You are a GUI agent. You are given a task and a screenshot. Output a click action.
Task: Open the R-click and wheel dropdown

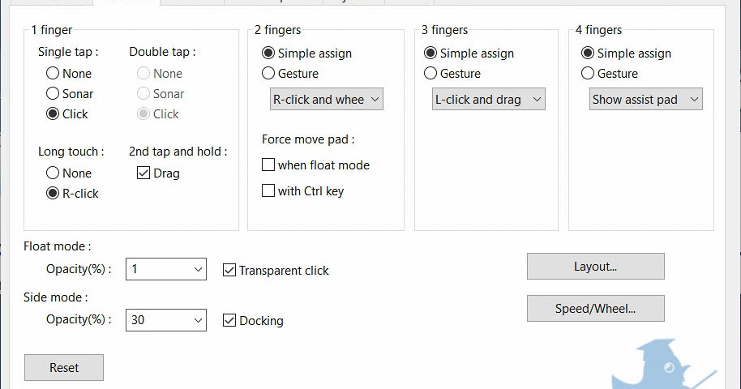[x=327, y=99]
